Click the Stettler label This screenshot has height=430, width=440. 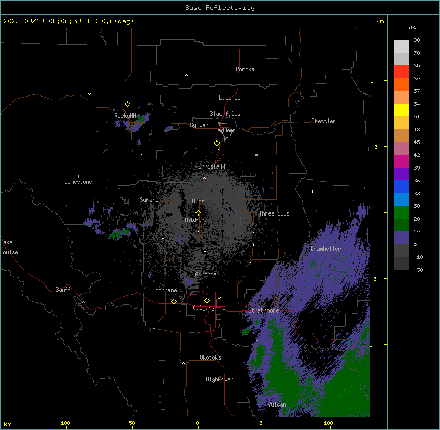tap(324, 121)
